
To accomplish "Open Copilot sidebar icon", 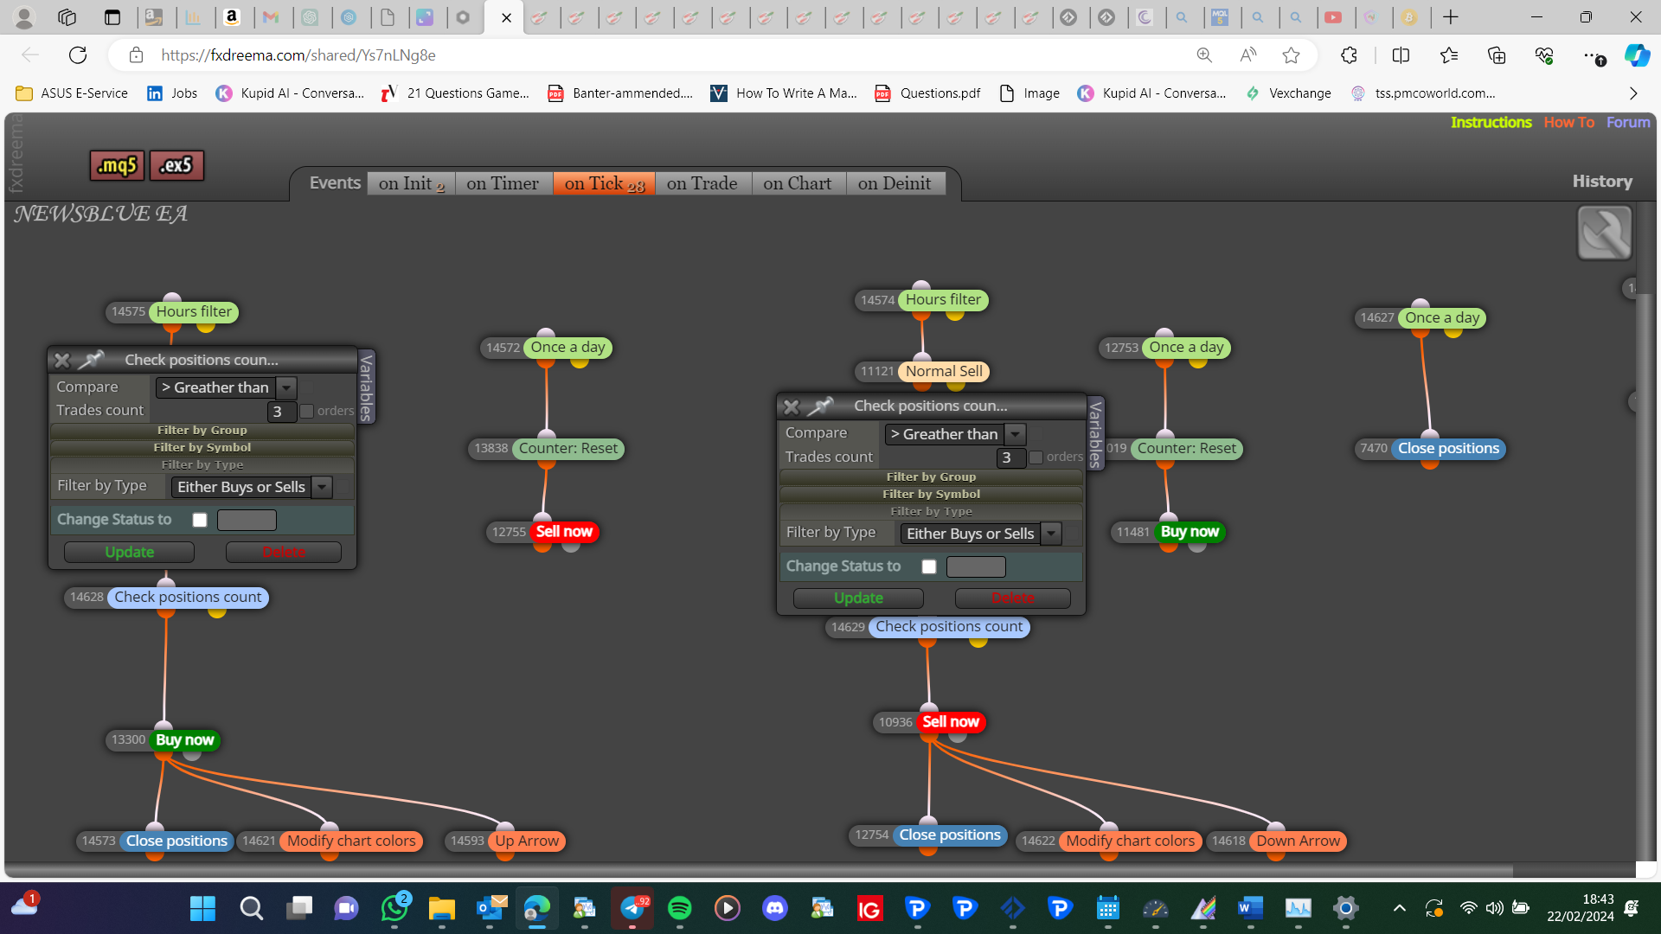I will click(1637, 55).
